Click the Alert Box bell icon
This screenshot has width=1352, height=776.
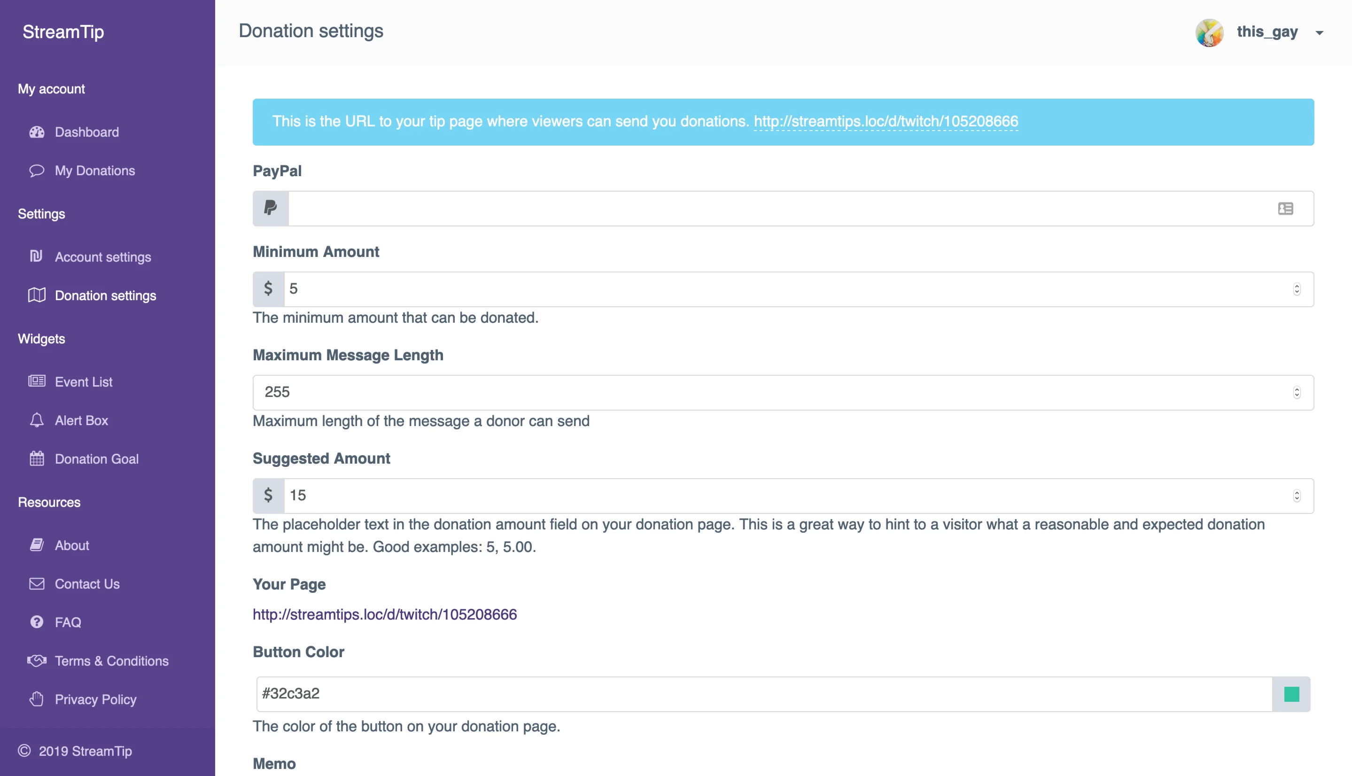tap(36, 420)
